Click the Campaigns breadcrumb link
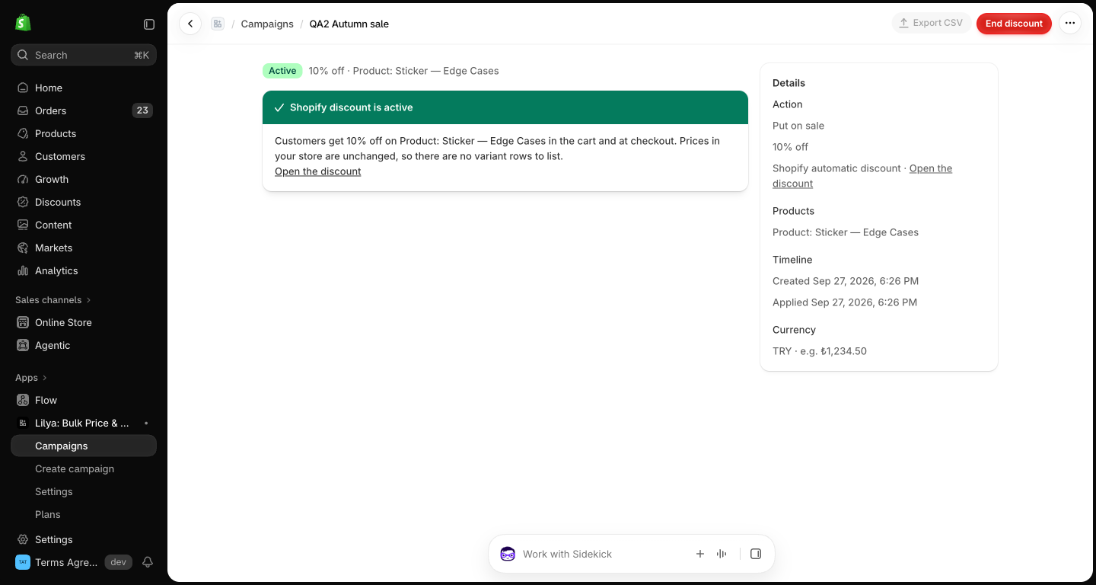The image size is (1096, 585). [x=267, y=24]
